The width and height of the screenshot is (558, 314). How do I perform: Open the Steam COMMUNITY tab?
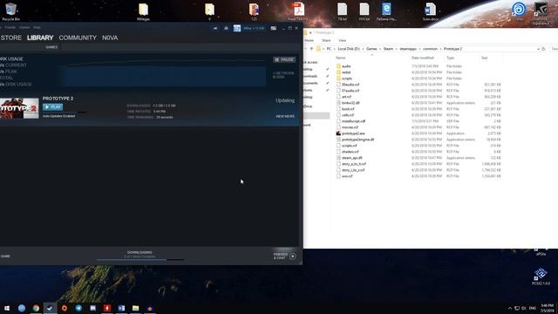point(78,38)
